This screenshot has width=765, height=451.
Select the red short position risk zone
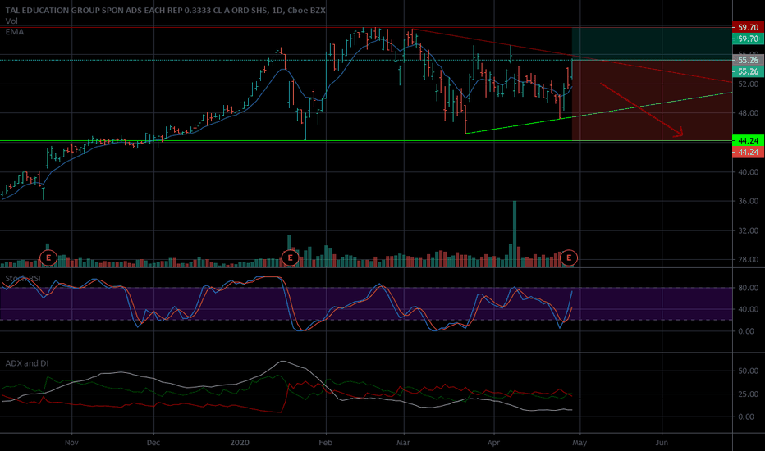[x=652, y=100]
